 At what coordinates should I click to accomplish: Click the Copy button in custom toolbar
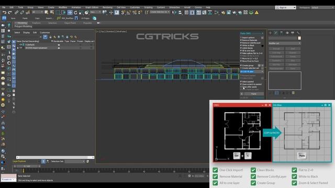37,18
